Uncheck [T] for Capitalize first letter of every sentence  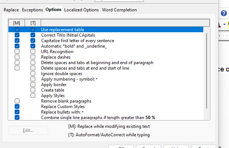pos(33,41)
